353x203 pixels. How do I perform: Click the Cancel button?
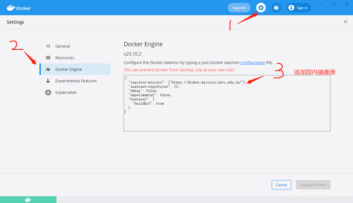click(x=282, y=185)
